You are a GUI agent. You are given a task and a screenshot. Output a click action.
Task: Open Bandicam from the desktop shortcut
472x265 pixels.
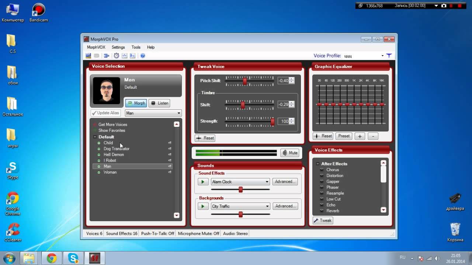tap(39, 13)
